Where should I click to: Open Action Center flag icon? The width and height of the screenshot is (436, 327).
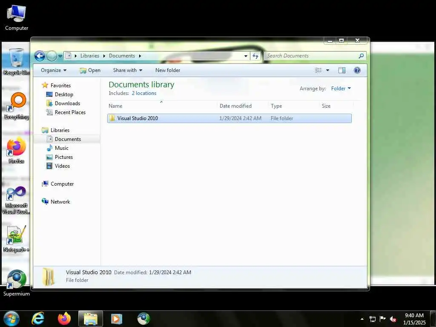pos(383,319)
